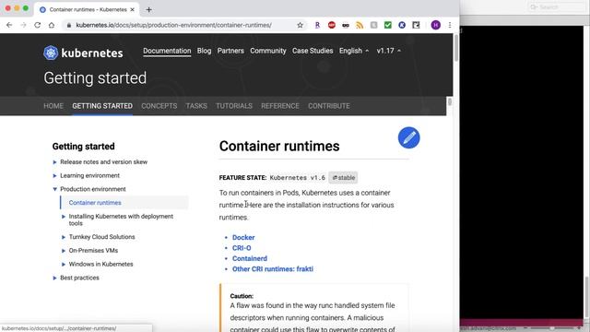Open the green checkmark extension icon
This screenshot has width=590, height=332.
(x=388, y=25)
